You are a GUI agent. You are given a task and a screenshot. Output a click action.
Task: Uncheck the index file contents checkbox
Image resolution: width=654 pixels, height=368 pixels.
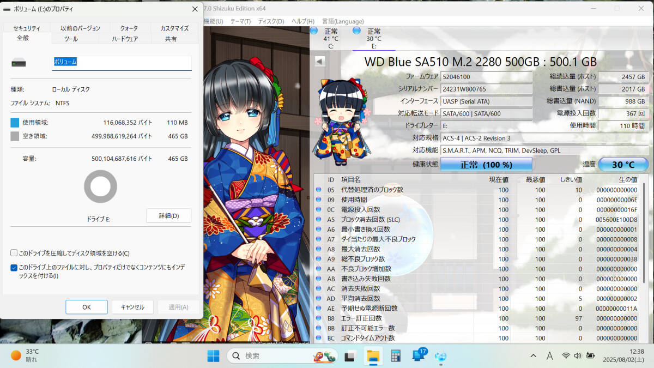pyautogui.click(x=14, y=268)
